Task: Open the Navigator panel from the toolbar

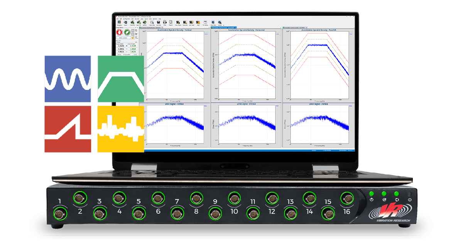Action: tap(118, 22)
